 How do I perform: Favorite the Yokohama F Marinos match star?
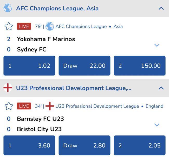pos(9,26)
